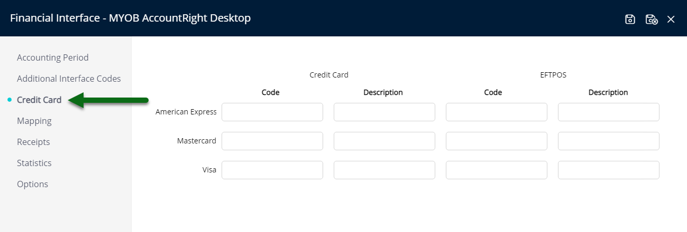
Task: Click Mastercard Credit Card Code field
Action: pyautogui.click(x=272, y=141)
